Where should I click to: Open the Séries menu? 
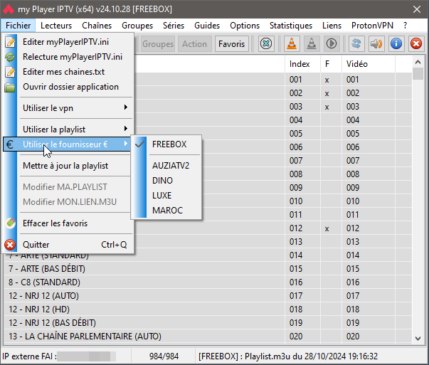point(174,26)
